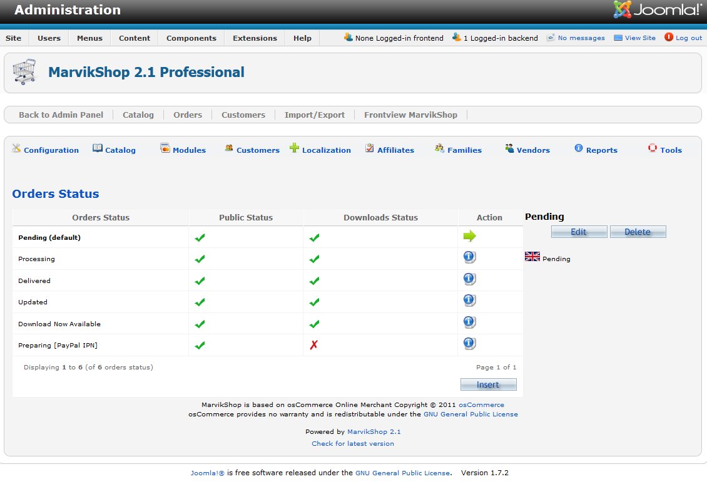Image resolution: width=707 pixels, height=484 pixels.
Task: Click the Reports info icon
Action: [579, 148]
